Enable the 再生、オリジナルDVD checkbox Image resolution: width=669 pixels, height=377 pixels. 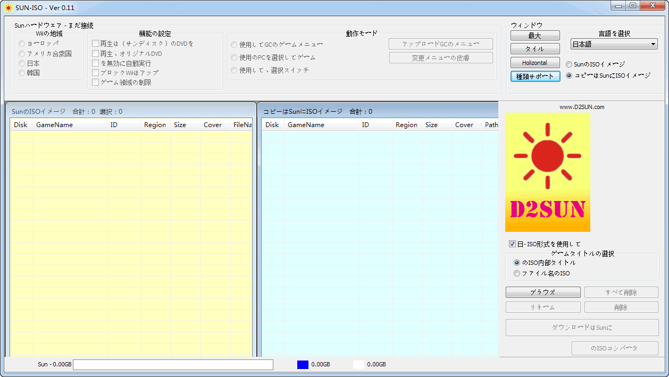click(96, 54)
